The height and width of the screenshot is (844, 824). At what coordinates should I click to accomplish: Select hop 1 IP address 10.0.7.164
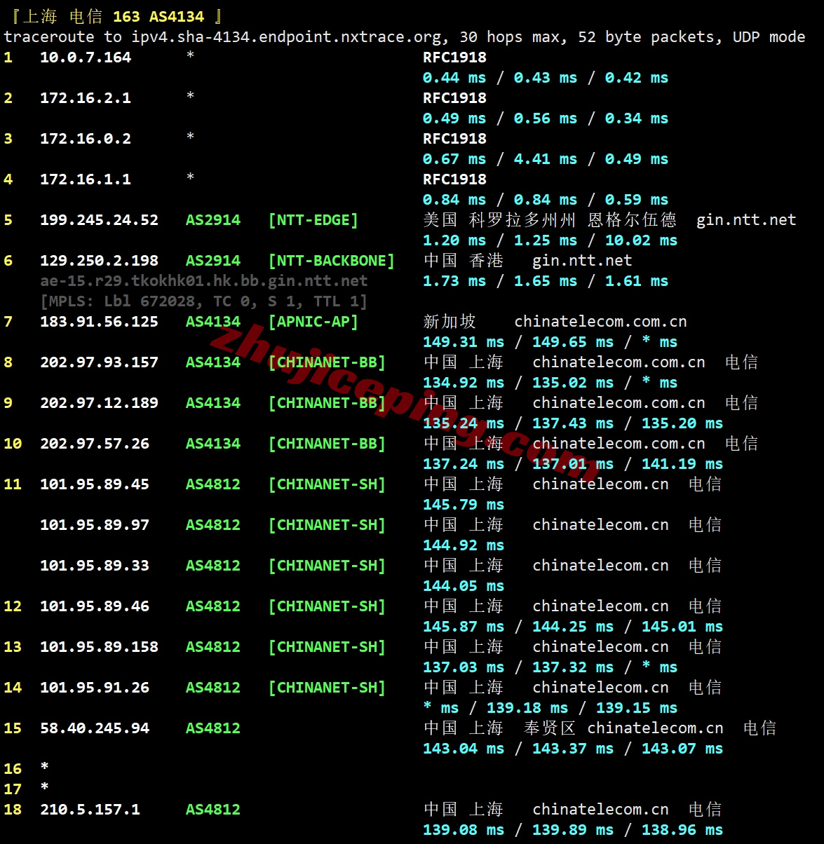(x=85, y=57)
